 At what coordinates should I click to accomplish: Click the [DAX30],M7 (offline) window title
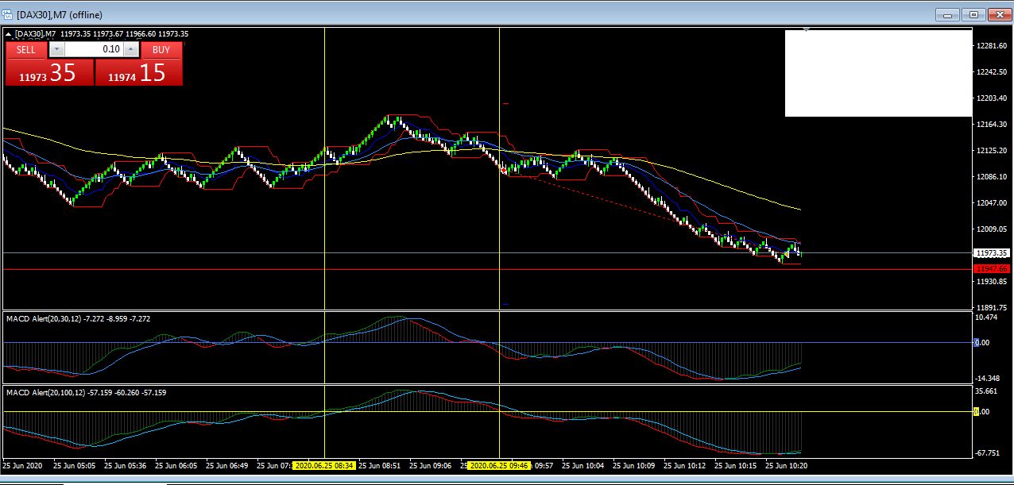coord(59,15)
